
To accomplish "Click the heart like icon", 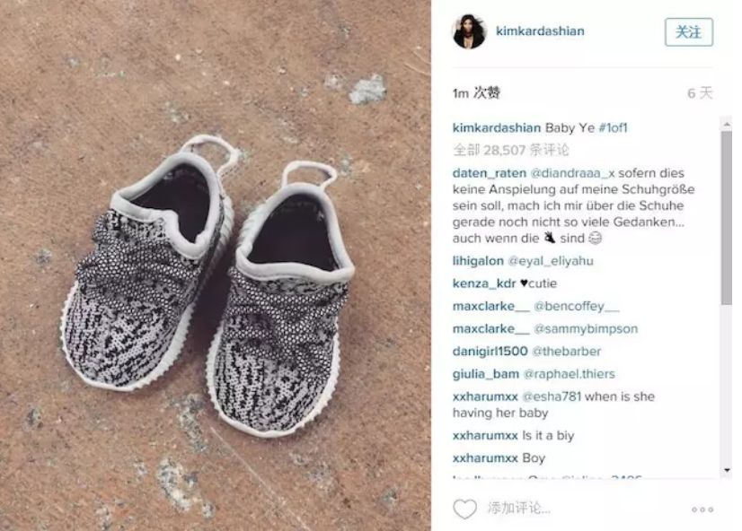I will tap(464, 509).
